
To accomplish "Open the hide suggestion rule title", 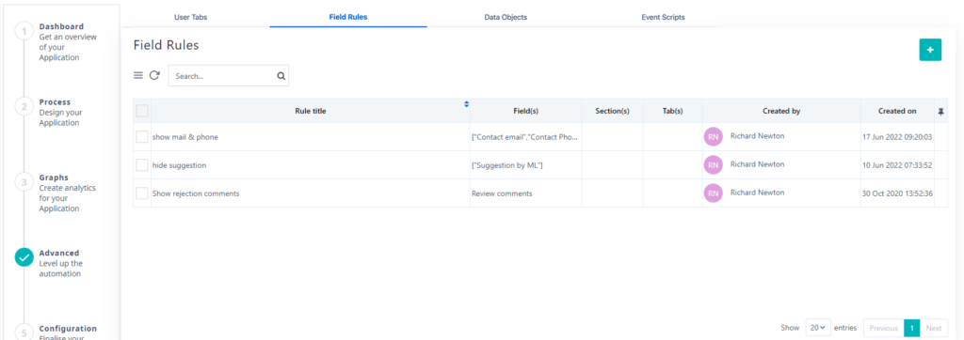I will [x=180, y=165].
